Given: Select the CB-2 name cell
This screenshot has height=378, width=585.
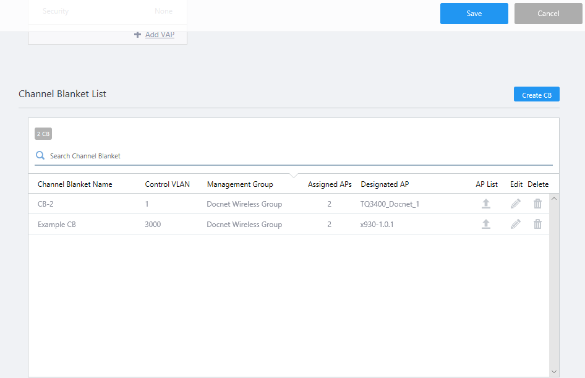Looking at the screenshot, I should click(x=46, y=204).
